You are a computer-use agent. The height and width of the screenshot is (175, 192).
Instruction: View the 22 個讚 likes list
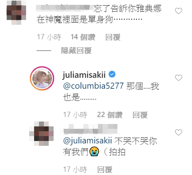pyautogui.click(x=110, y=115)
